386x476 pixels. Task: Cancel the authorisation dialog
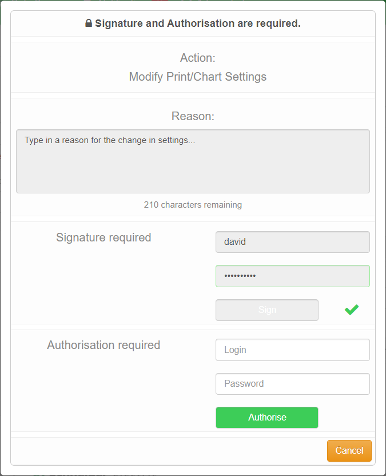[x=349, y=450]
